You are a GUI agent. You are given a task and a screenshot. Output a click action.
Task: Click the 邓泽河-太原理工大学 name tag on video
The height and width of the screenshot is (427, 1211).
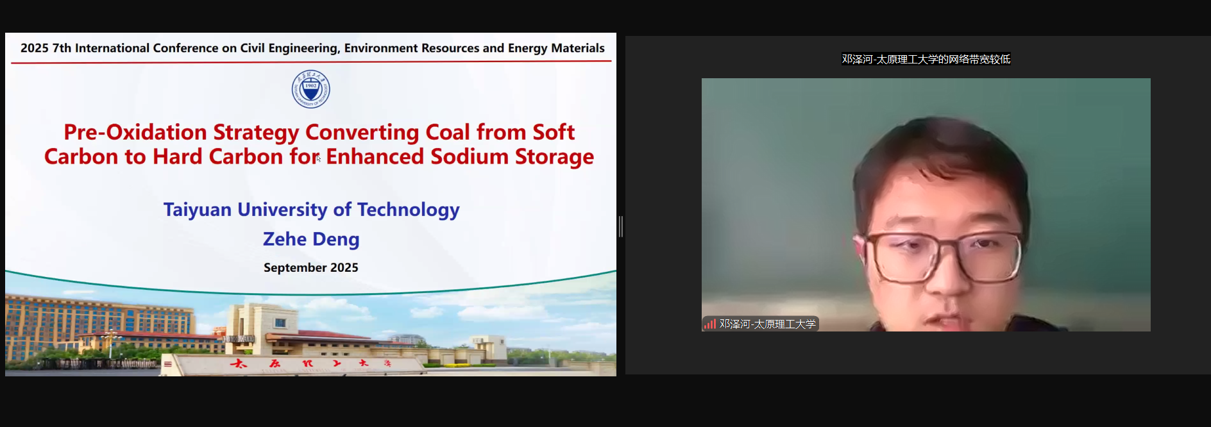pos(767,324)
